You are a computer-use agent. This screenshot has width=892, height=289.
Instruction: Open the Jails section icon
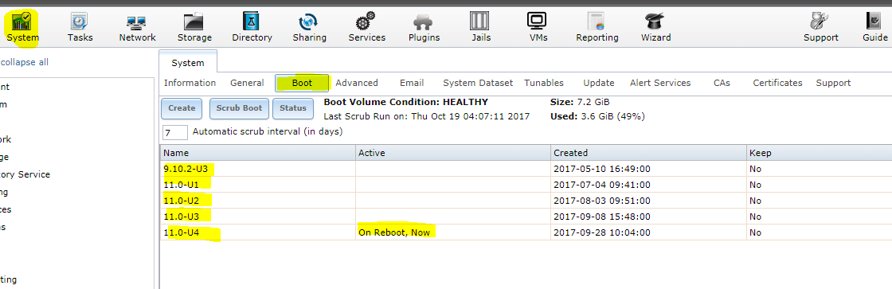pos(479,21)
